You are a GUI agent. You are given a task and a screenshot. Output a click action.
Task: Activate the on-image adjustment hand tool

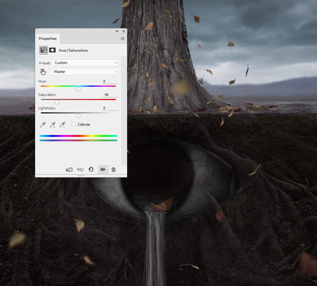(43, 72)
